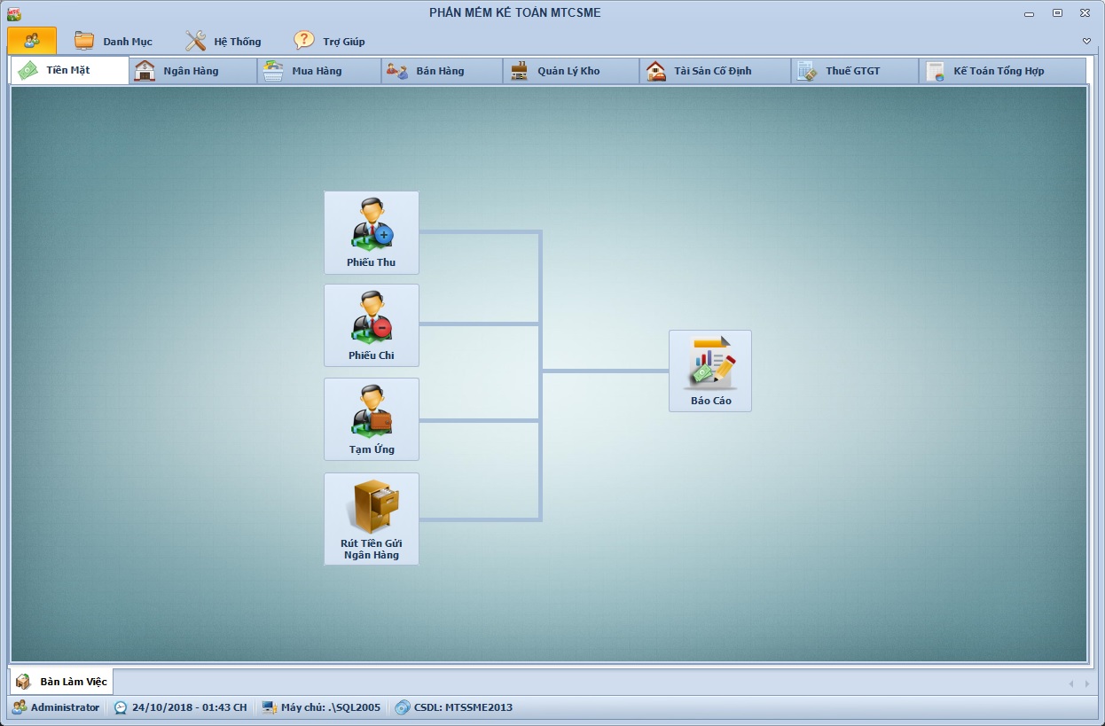Image resolution: width=1105 pixels, height=726 pixels.
Task: Switch to the Thuế GTGT tab
Action: pyautogui.click(x=853, y=71)
